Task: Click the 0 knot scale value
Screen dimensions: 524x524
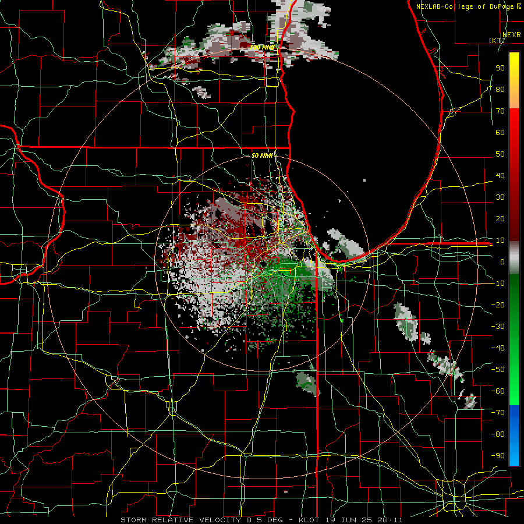Action: coord(502,261)
